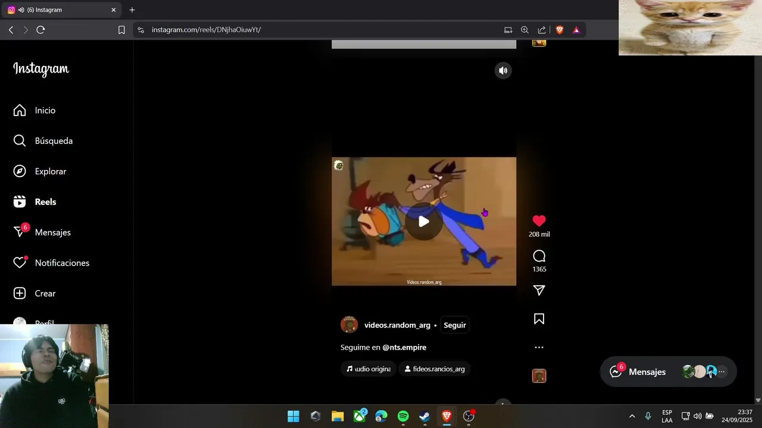The image size is (762, 428).
Task: Bookmark this page in browser toolbar
Action: [x=121, y=30]
